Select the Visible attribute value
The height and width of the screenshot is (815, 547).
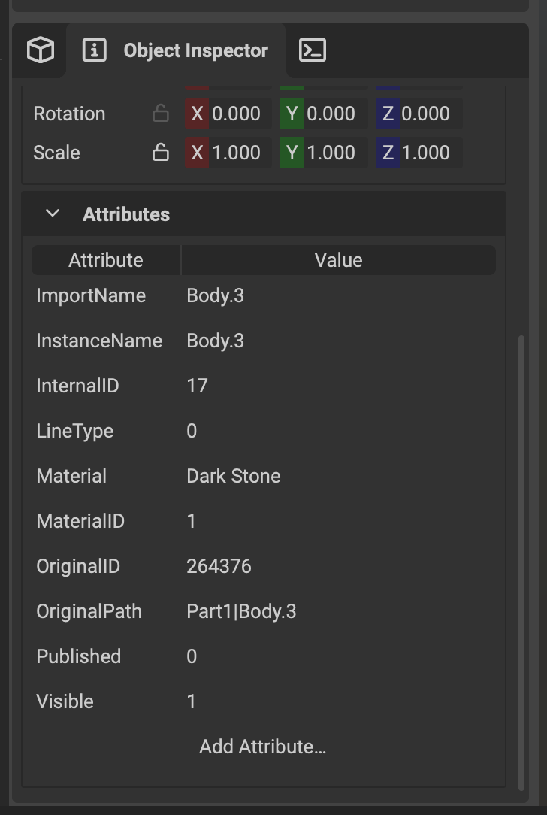click(192, 701)
